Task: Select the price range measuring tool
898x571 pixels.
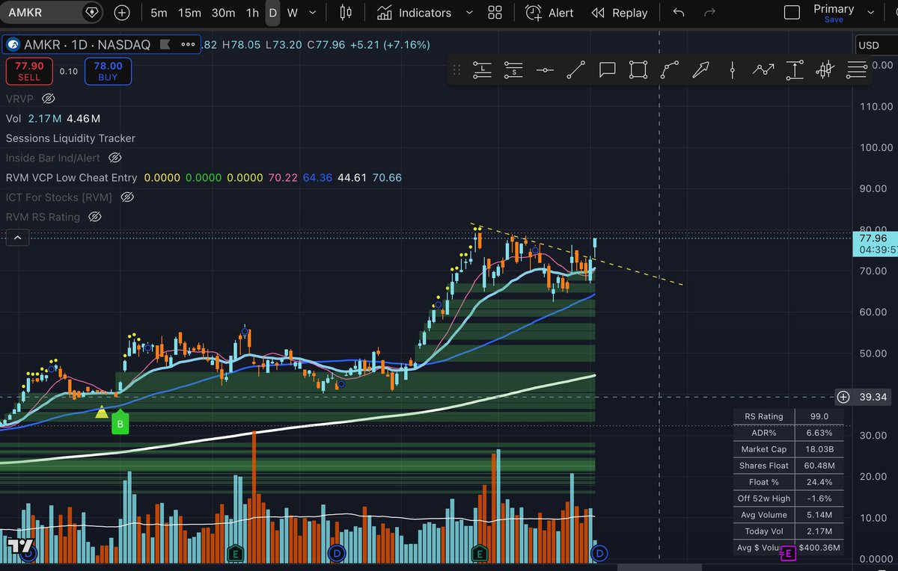Action: coord(795,70)
